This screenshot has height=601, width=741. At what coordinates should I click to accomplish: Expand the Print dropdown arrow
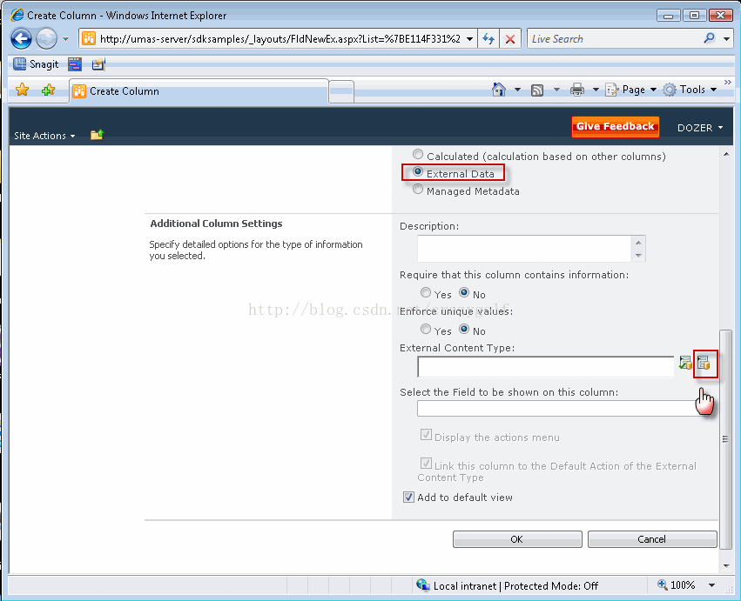point(596,90)
